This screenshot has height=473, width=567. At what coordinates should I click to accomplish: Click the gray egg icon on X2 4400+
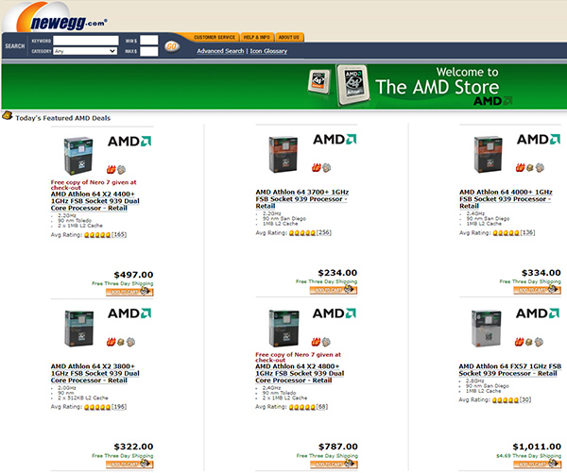pyautogui.click(x=121, y=169)
